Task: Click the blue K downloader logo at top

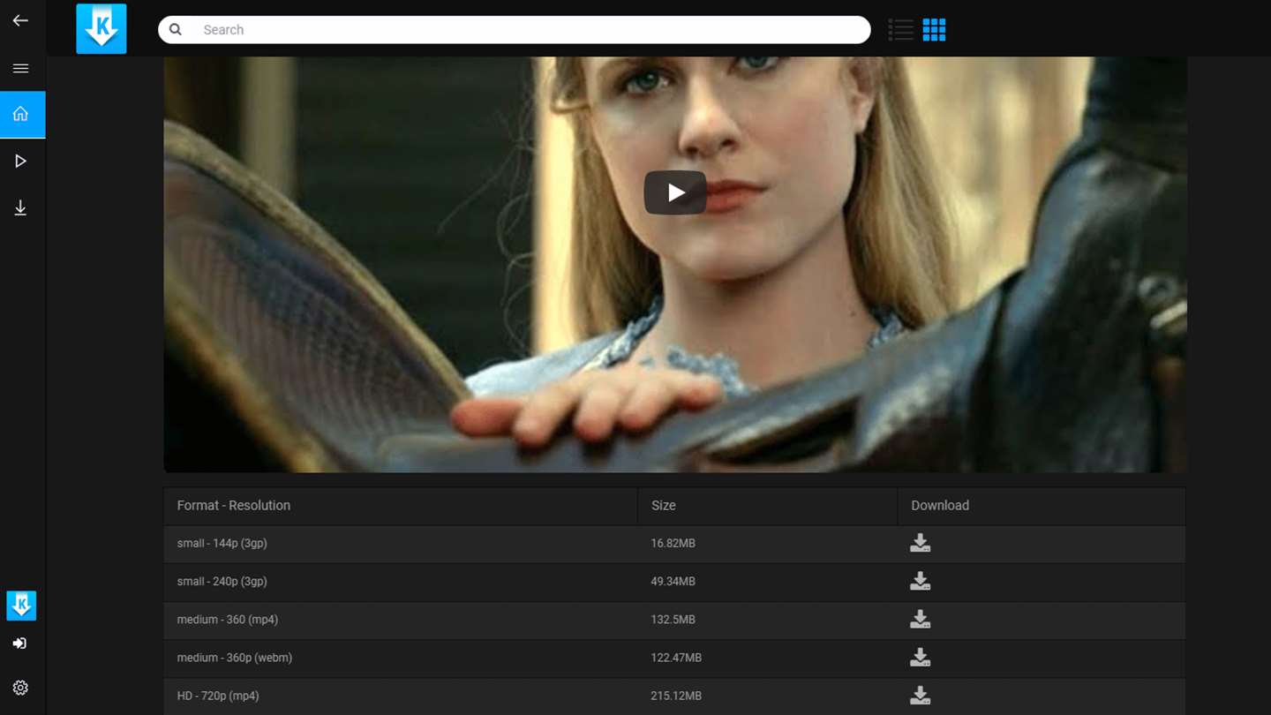Action: [102, 29]
